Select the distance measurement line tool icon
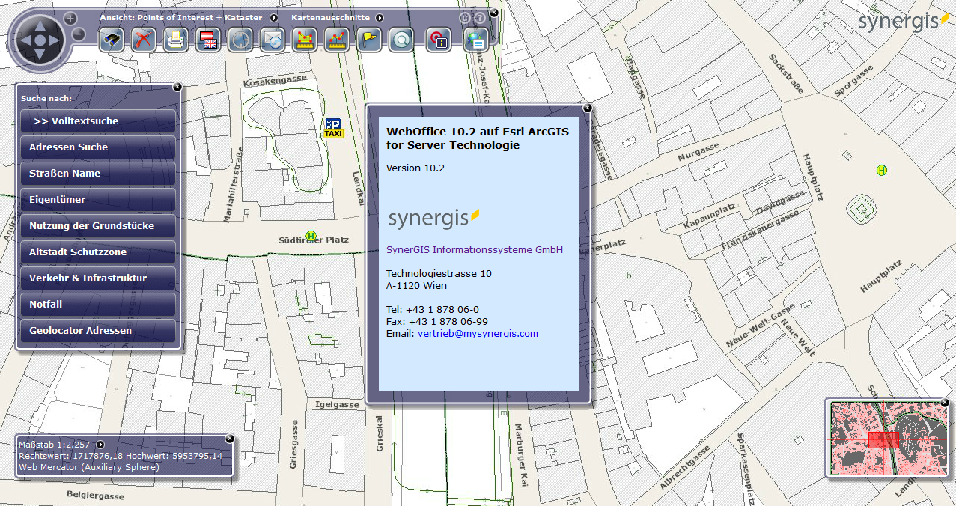The height and width of the screenshot is (506, 956). [335, 40]
